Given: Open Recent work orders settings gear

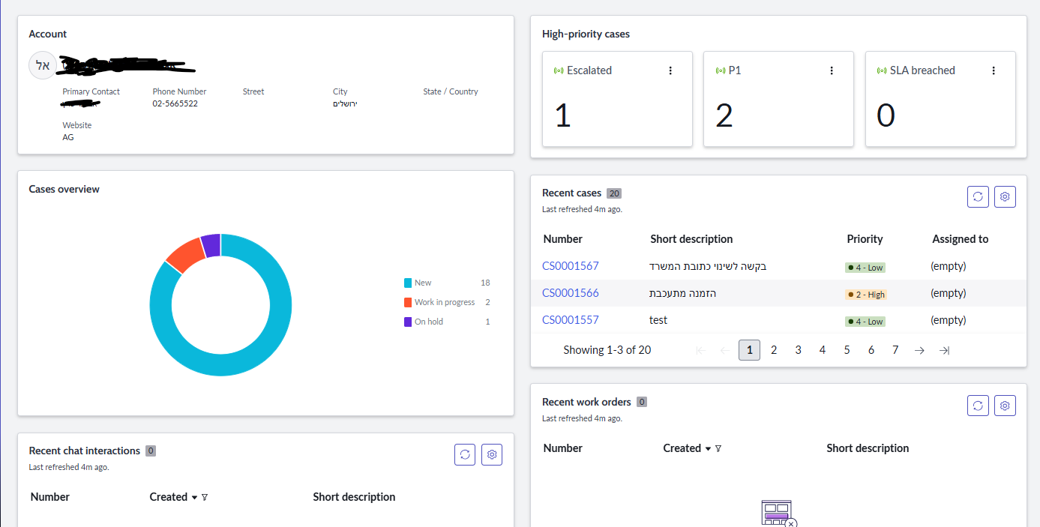Looking at the screenshot, I should tap(1005, 406).
